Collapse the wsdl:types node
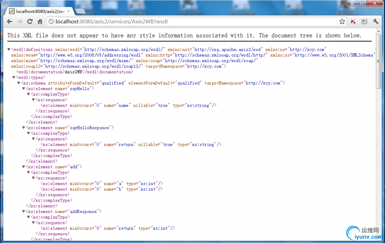The width and height of the screenshot is (385, 243). (14, 77)
